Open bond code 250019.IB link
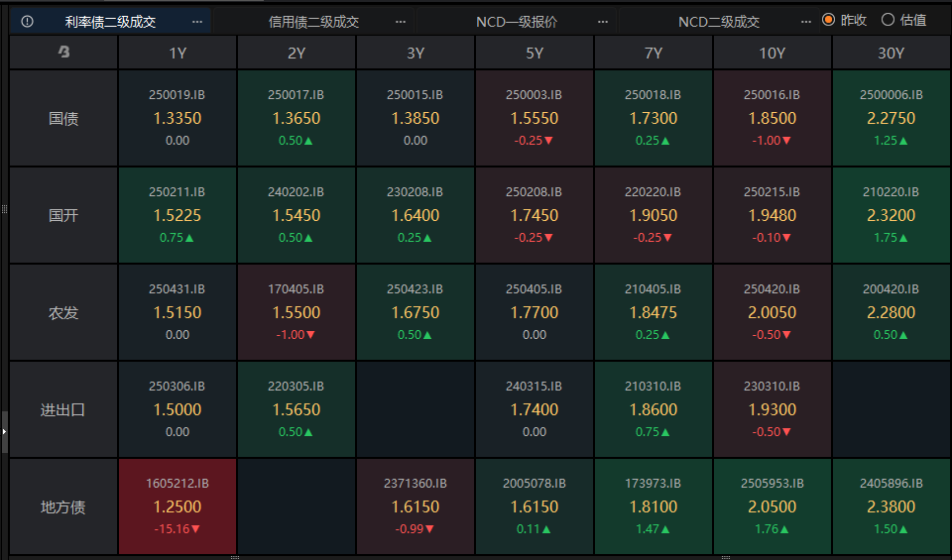This screenshot has width=952, height=560. [177, 95]
